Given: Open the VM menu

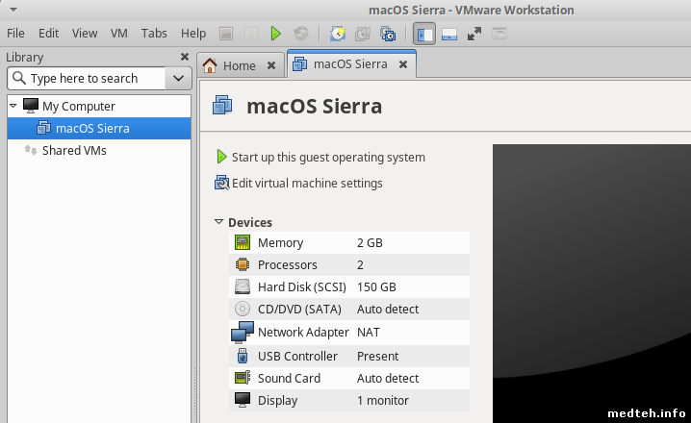Looking at the screenshot, I should (x=119, y=33).
